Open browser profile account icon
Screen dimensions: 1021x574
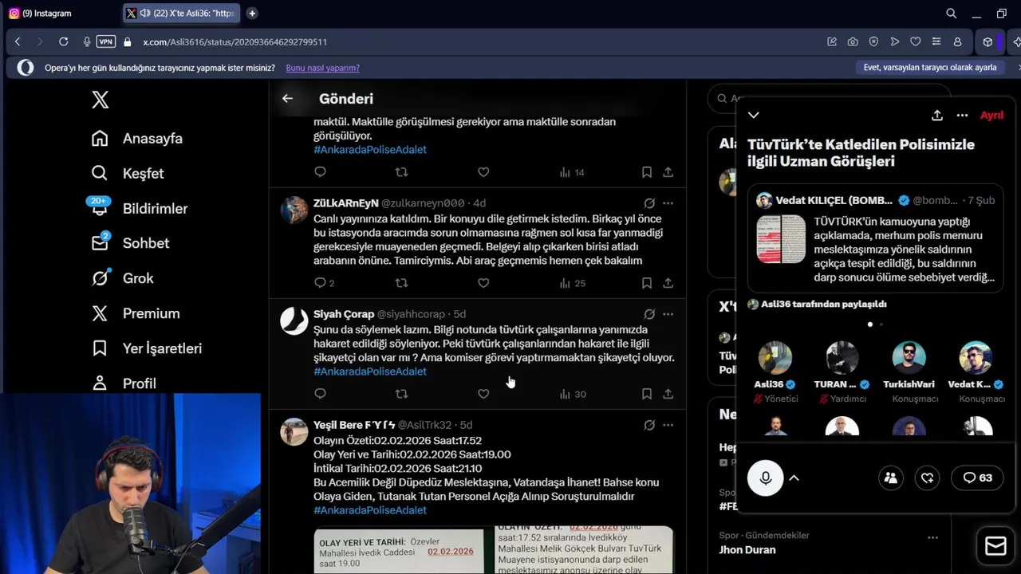tap(957, 41)
